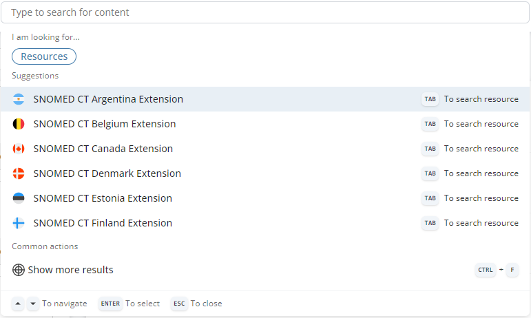Click TAB key badge on the Belgium row
This screenshot has height=318, width=531.
point(430,124)
